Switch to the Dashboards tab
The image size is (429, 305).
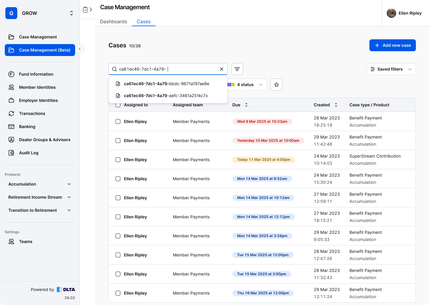point(114,21)
